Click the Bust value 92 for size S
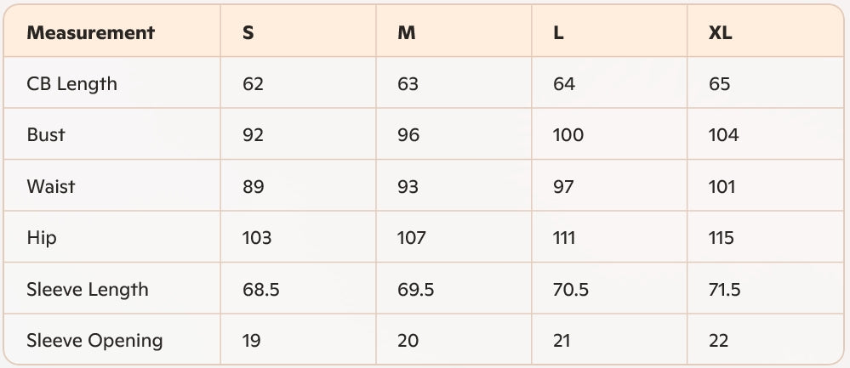Screen dimensions: 850x368 pos(254,135)
